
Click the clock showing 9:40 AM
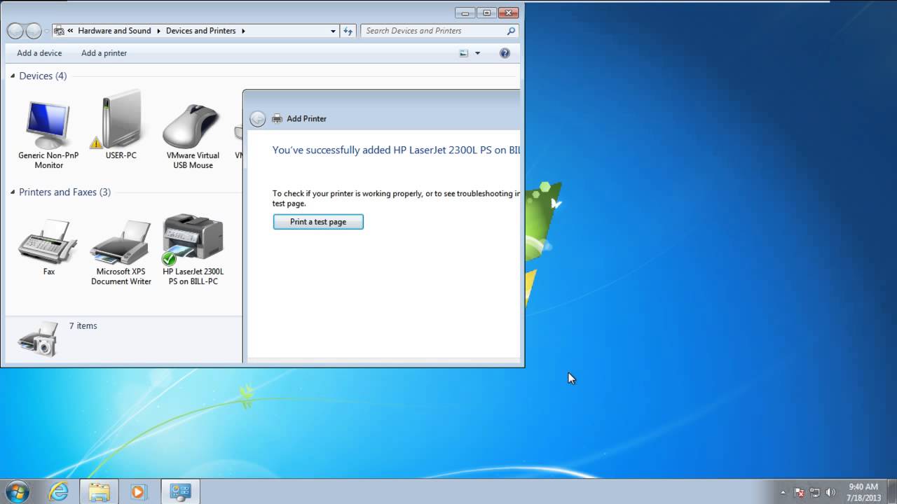(863, 486)
